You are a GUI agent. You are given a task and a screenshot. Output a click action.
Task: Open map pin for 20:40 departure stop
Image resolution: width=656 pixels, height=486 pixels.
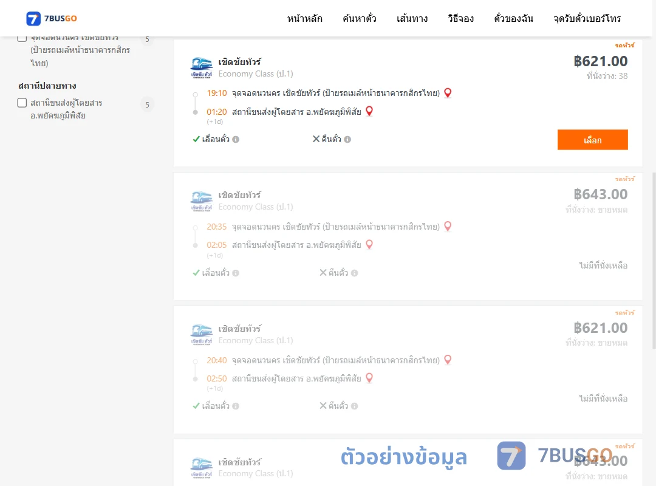448,360
